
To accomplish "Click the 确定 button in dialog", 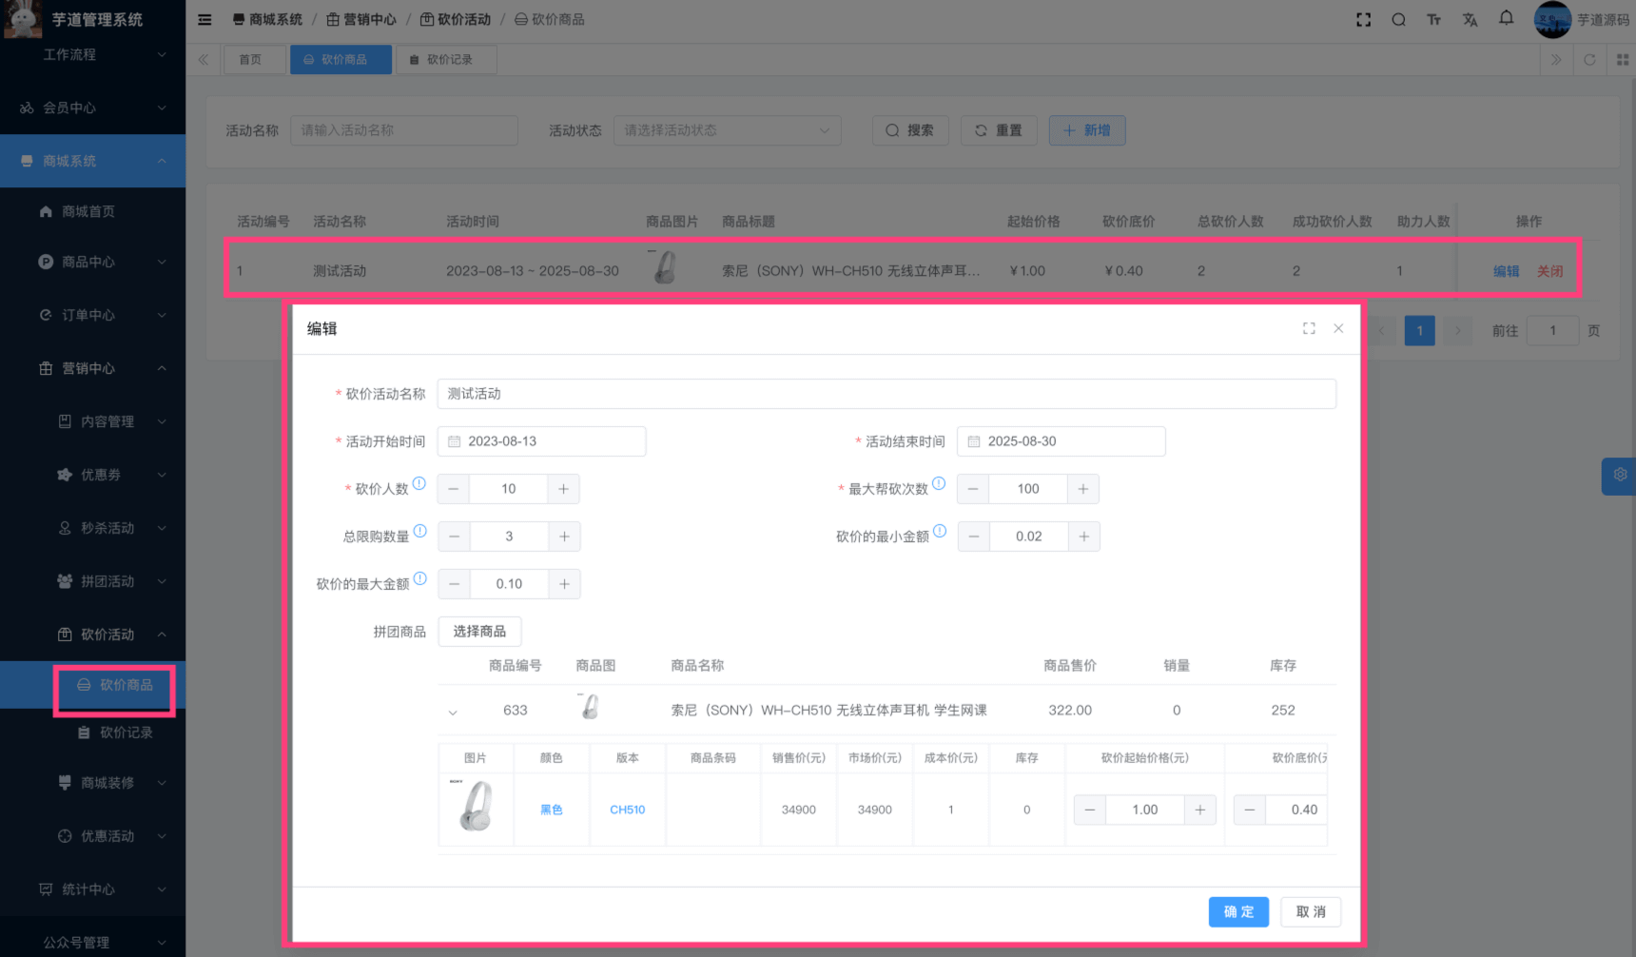I will pyautogui.click(x=1237, y=911).
